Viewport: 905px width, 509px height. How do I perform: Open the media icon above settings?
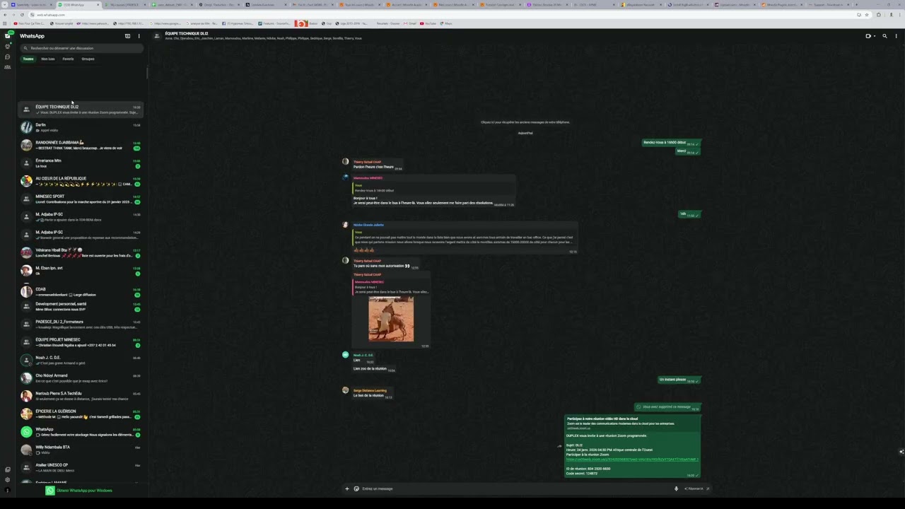(x=7, y=469)
